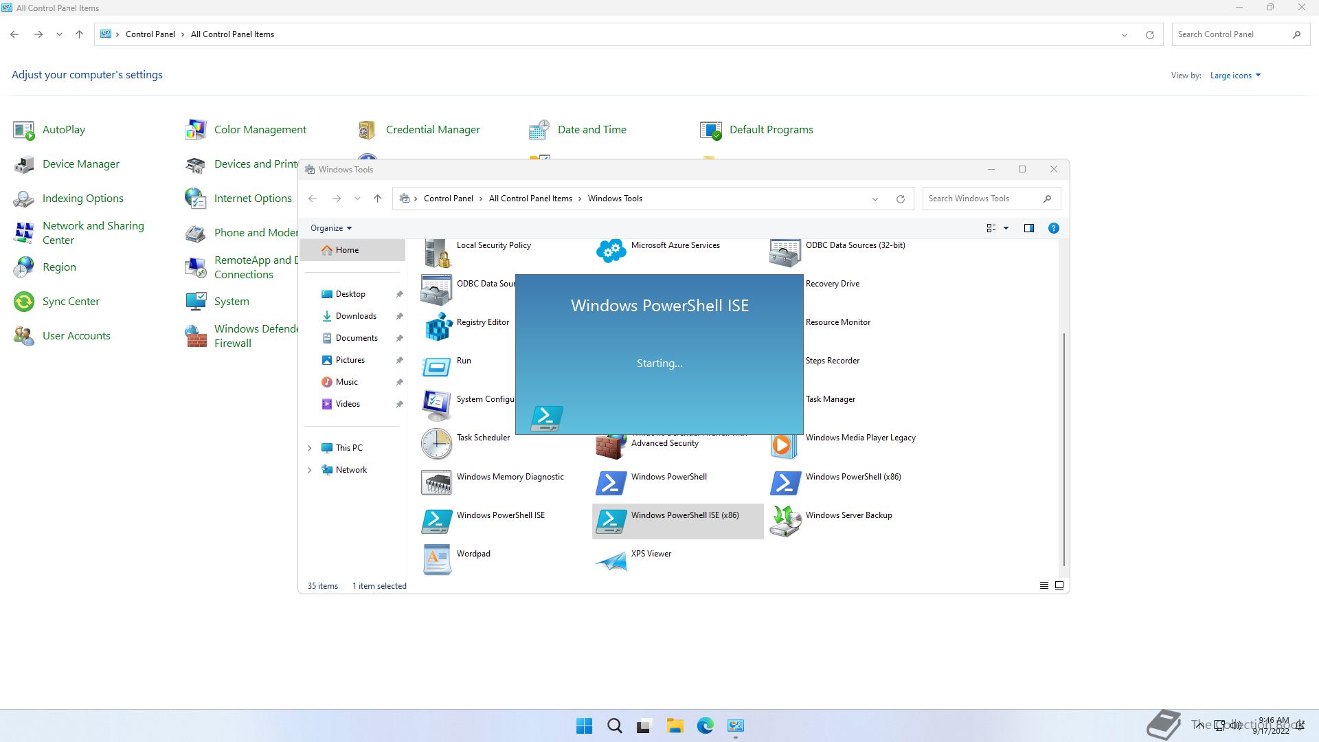Click the Windows Tools vertical scrollbar
The width and height of the screenshot is (1319, 742).
[x=1064, y=450]
